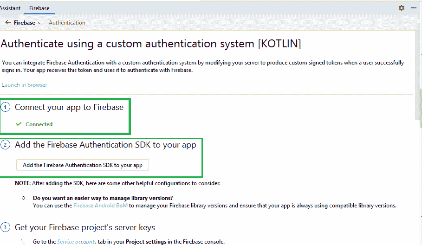422x245 pixels.
Task: Click the step 2 circle icon
Action: point(5,145)
